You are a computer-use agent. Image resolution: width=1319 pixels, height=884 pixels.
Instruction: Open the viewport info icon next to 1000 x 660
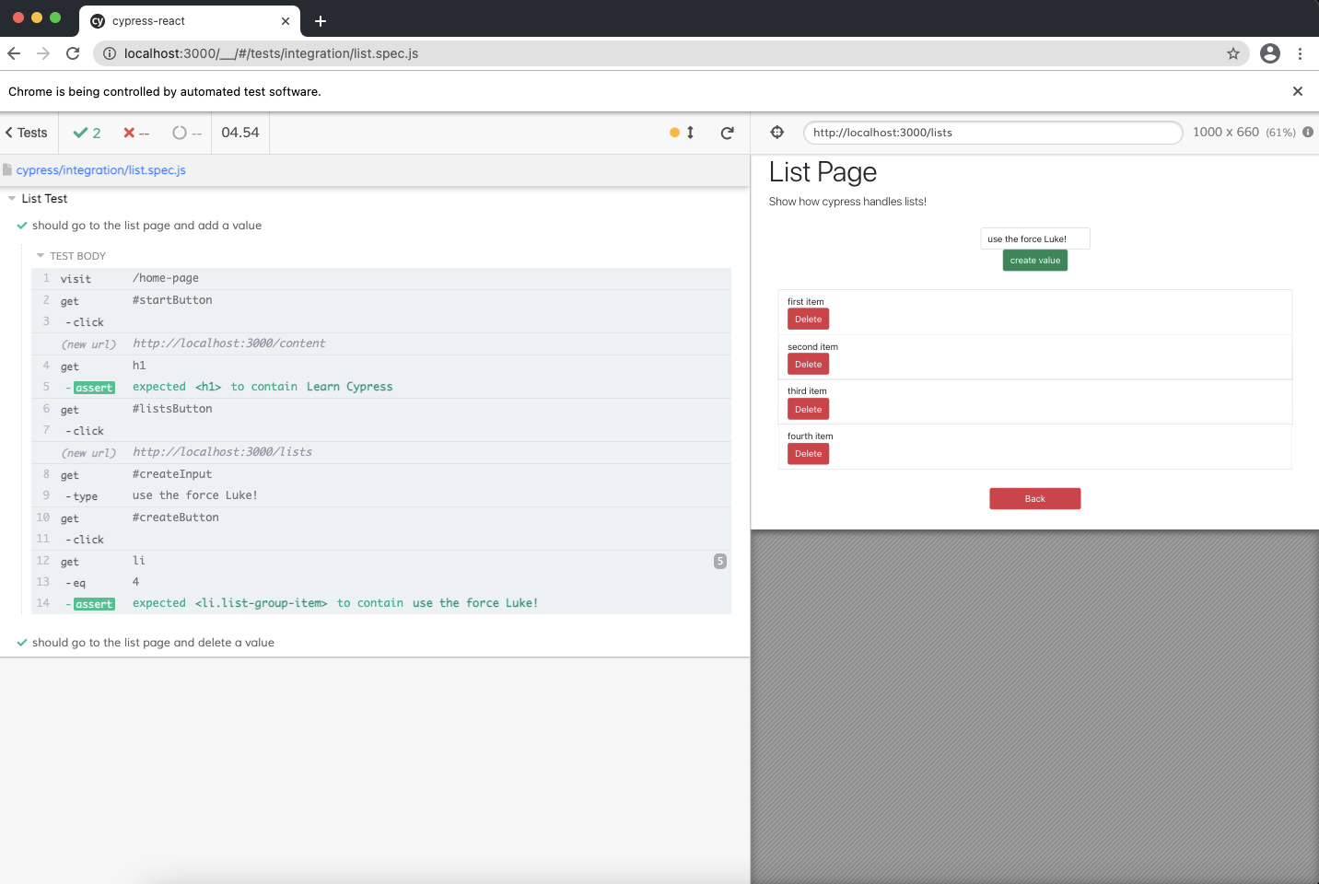(x=1308, y=132)
